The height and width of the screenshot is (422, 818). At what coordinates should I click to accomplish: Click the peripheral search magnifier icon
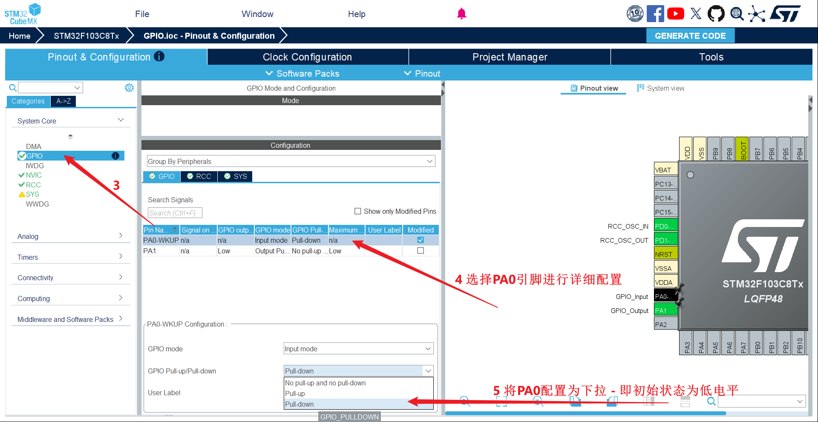click(x=13, y=88)
